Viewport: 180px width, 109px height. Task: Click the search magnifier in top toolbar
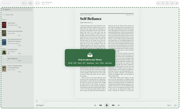tap(163, 3)
